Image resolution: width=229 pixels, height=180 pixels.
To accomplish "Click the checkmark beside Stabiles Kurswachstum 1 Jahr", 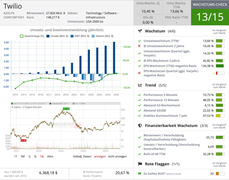I will pos(140,116).
